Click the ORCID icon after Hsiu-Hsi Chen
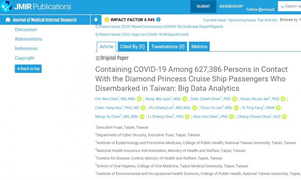The image size is (301, 180). 232,117
